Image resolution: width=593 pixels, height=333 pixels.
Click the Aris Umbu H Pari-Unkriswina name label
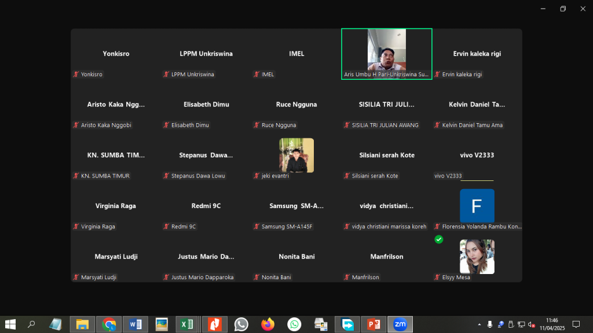point(386,75)
